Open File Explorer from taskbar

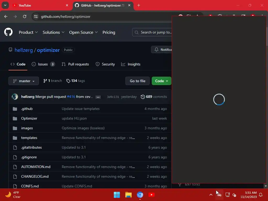[x=128, y=195]
